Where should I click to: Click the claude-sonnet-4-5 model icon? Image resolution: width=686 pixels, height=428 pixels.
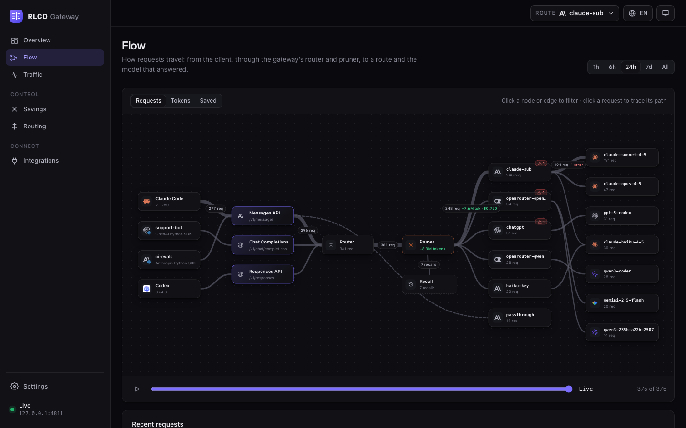595,157
